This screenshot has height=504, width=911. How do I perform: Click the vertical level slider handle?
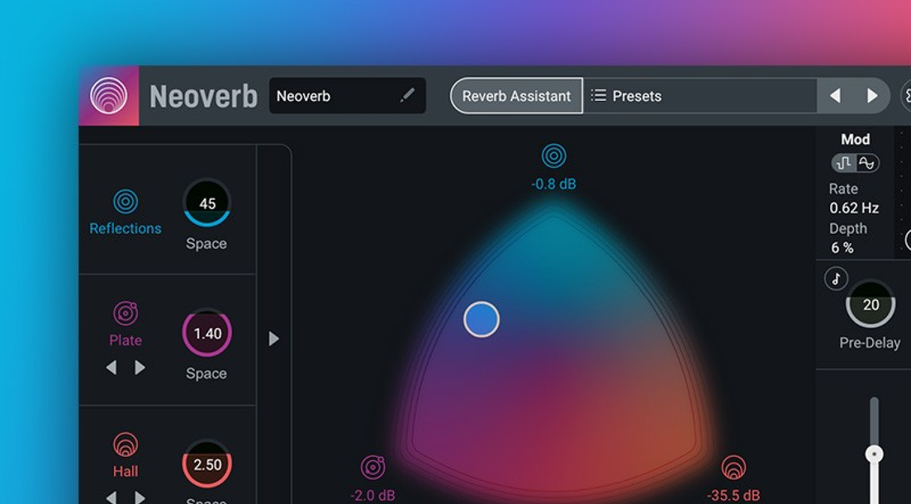point(874,454)
